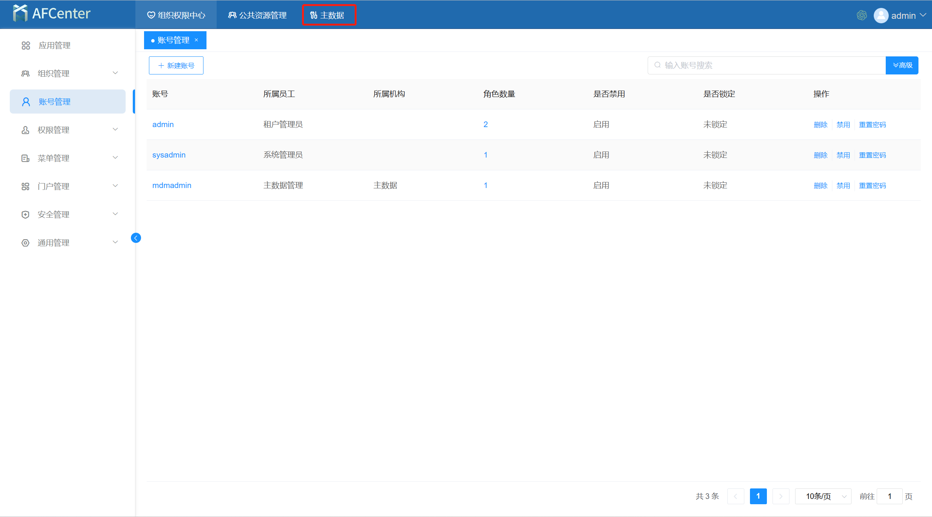Click the 系统管理员 cell

[283, 155]
